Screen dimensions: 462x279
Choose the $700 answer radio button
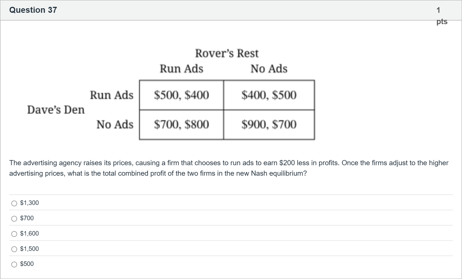tap(14, 219)
